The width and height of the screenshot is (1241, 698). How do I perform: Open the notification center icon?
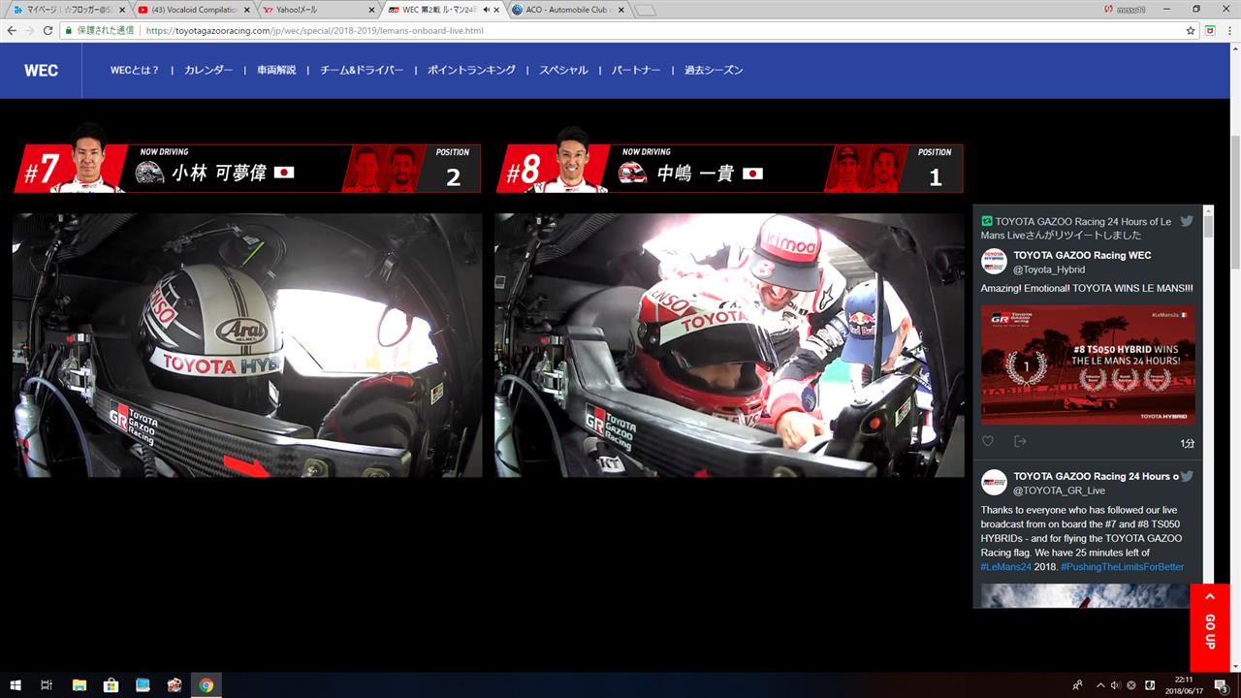(1221, 685)
